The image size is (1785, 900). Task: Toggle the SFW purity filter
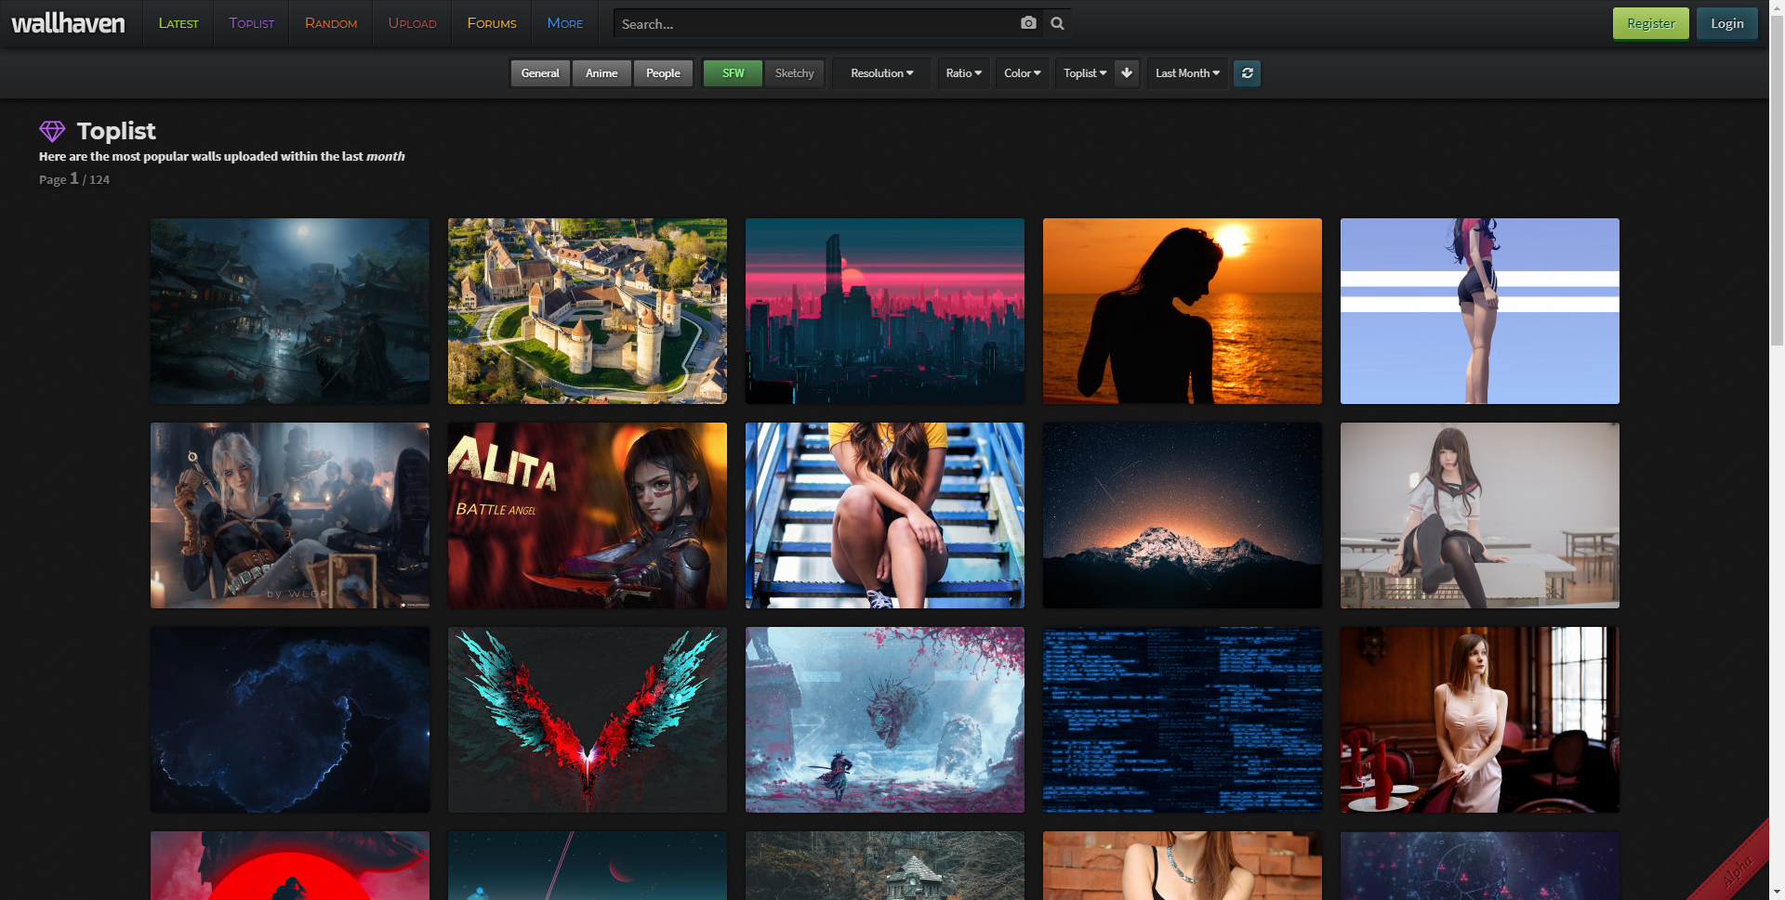click(x=733, y=73)
